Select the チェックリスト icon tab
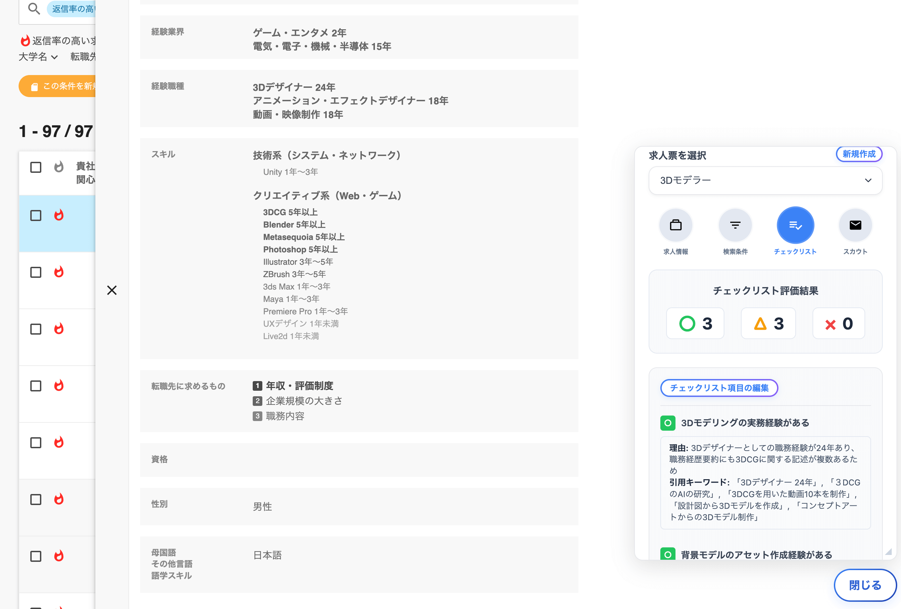 click(795, 225)
